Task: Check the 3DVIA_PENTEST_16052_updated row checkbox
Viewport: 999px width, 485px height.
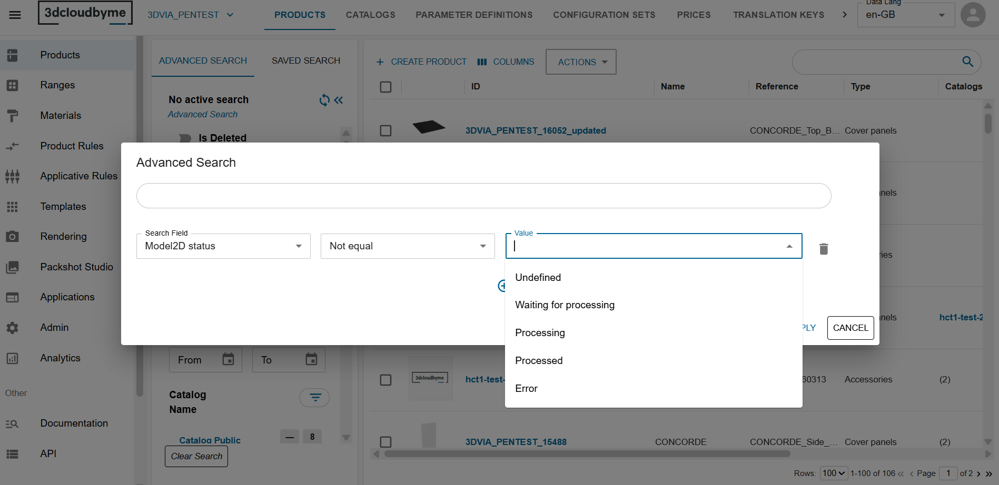Action: [x=385, y=130]
